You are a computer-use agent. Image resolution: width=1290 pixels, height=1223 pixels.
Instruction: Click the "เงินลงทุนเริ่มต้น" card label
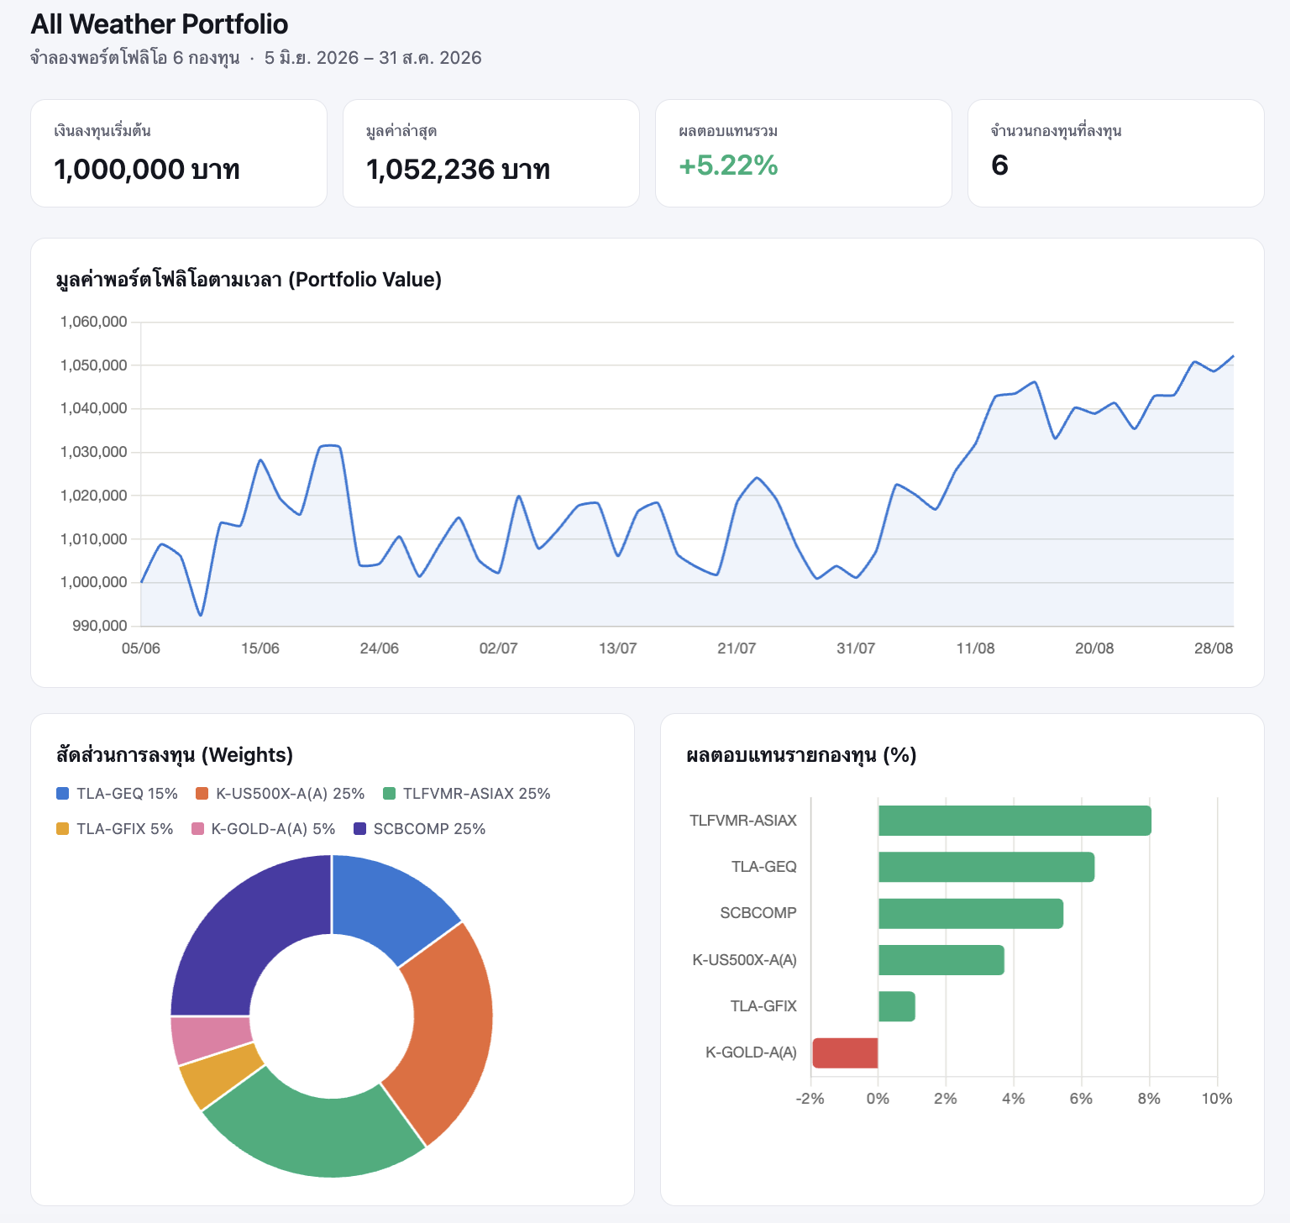102,131
